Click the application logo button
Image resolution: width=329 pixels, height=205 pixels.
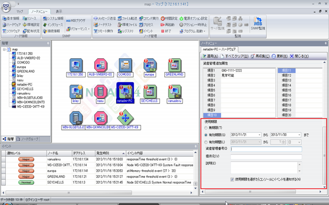[x=6, y=6]
